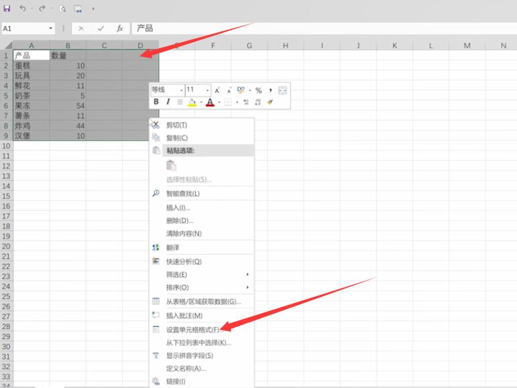Viewport: 517px width, 388px height.
Task: Click the Name Box showing A1
Action: (25, 28)
